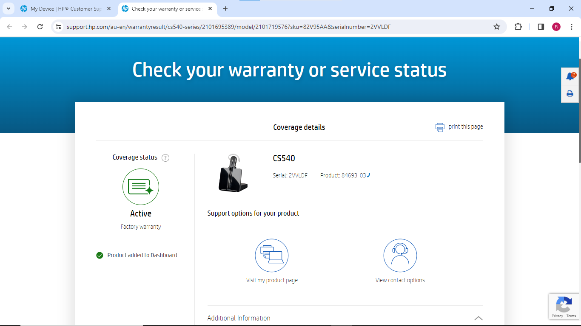Open the product number 84693-03 link

(x=353, y=175)
